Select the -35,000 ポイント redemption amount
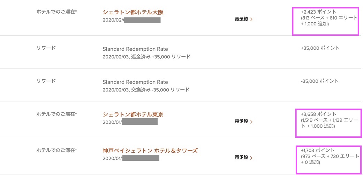 (x=319, y=81)
